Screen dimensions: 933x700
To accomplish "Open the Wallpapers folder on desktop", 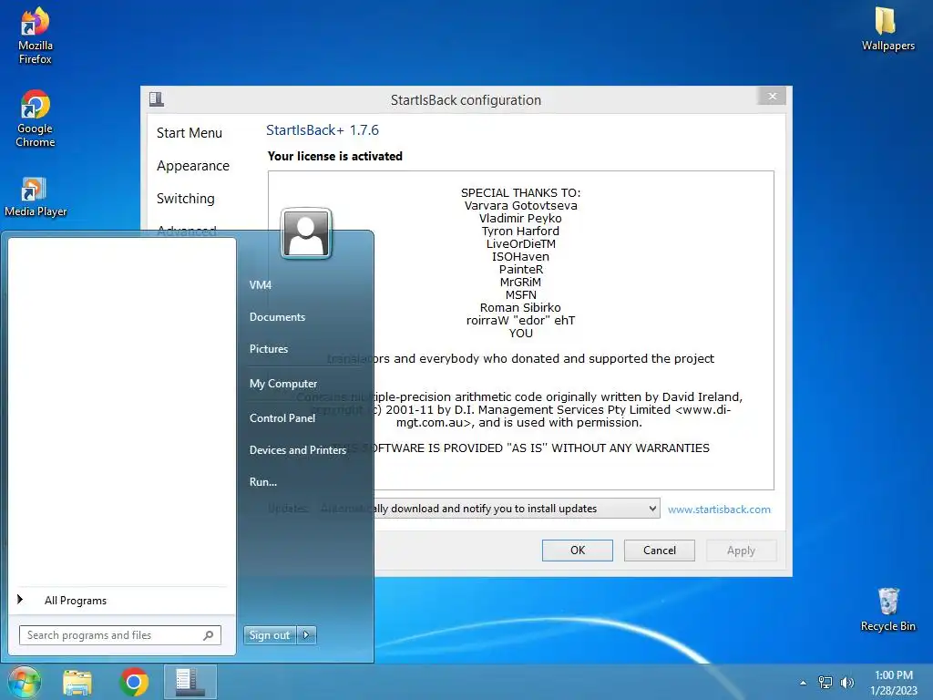I will (887, 28).
